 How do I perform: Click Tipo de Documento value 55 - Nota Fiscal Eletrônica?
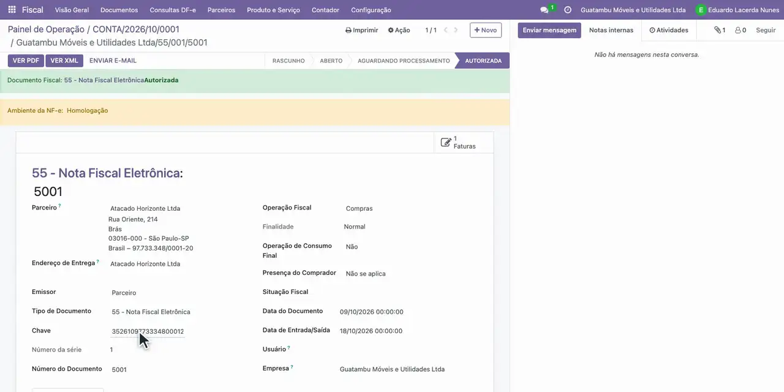[151, 312]
